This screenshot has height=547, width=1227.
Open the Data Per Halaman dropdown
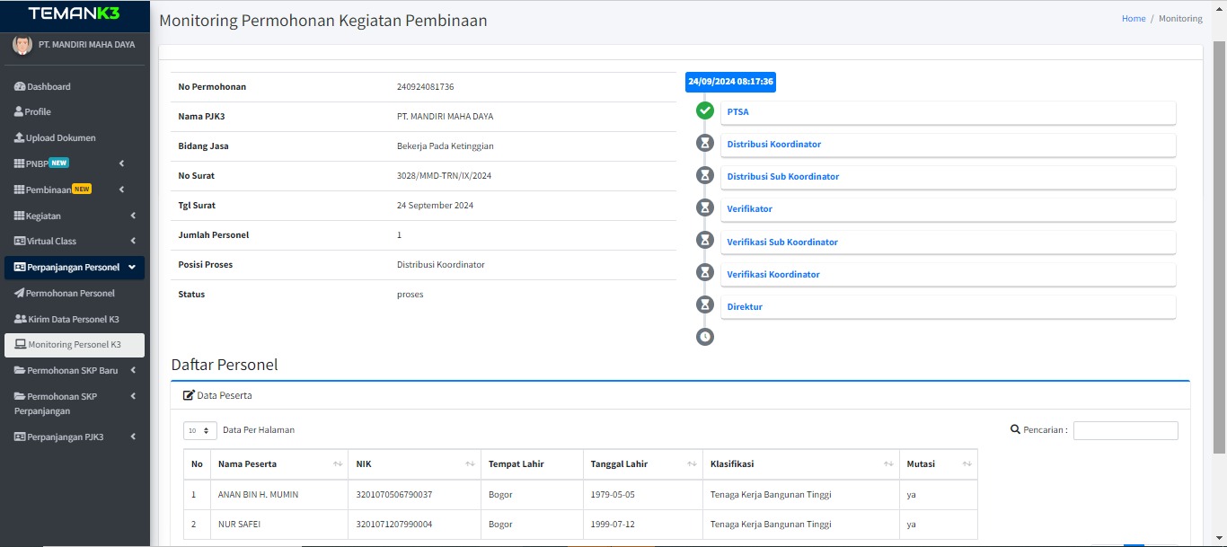[200, 431]
